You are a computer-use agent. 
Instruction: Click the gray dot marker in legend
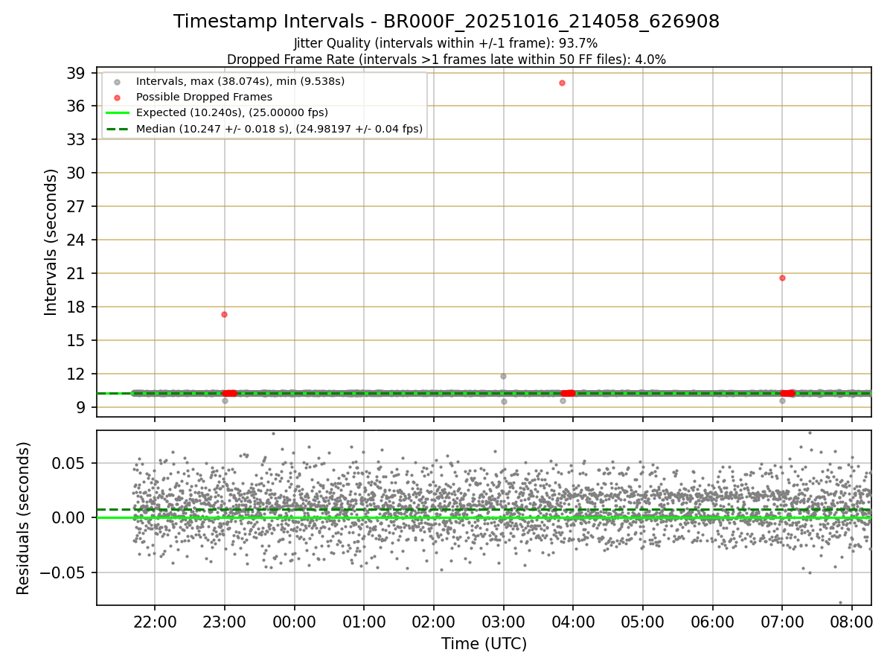coord(118,81)
